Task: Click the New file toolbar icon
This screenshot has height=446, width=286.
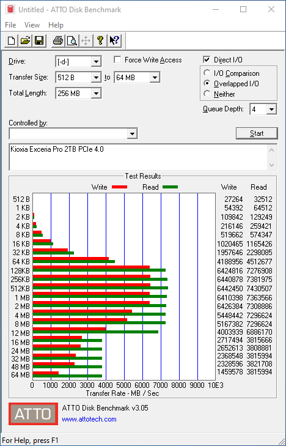Action: (12, 40)
